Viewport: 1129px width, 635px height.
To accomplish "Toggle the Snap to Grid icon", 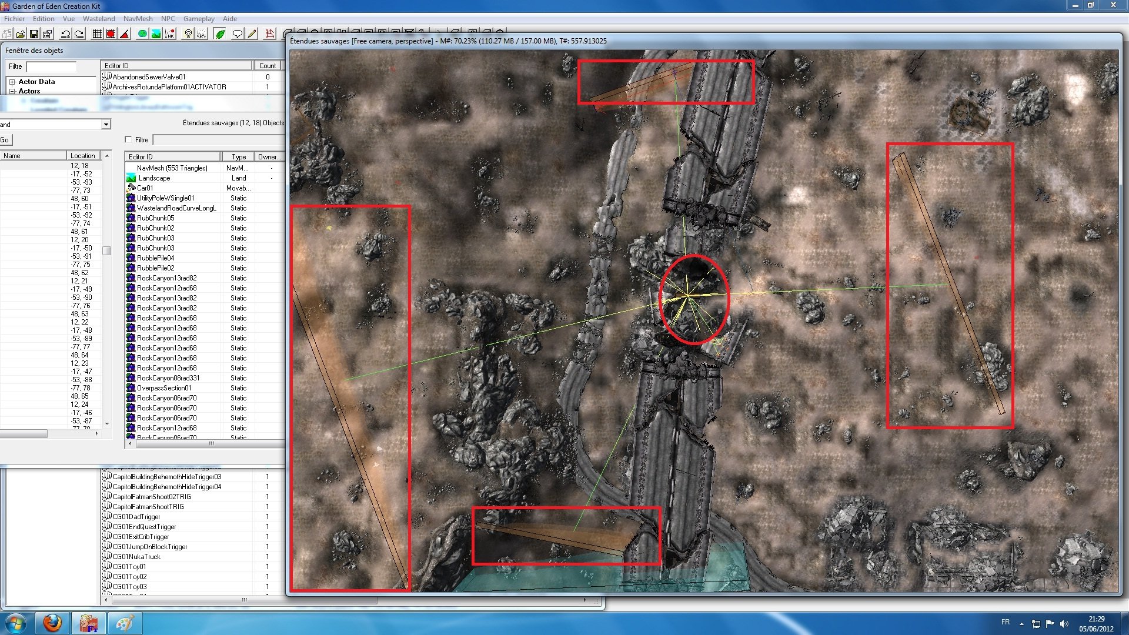I will (x=98, y=34).
